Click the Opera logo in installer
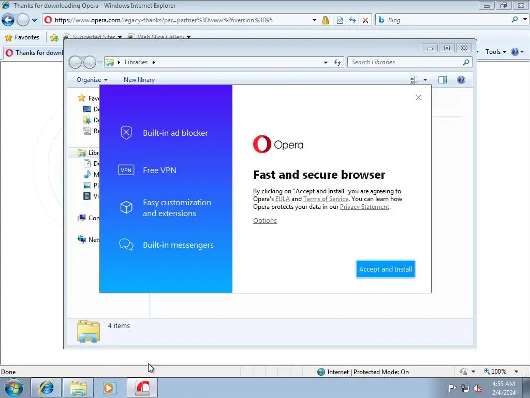 tap(278, 145)
